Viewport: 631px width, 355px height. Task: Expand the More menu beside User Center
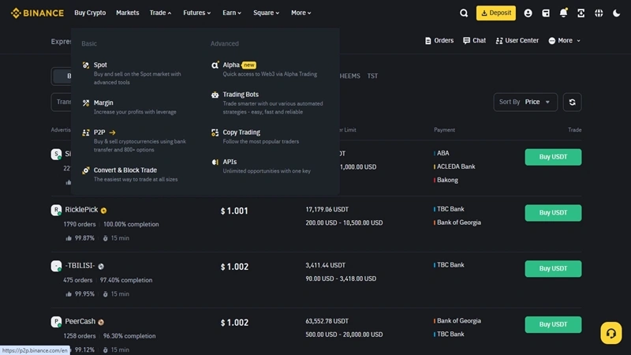point(564,41)
